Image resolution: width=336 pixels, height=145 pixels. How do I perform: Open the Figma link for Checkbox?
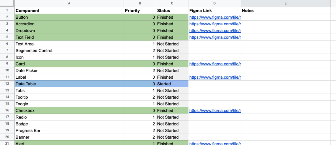pos(215,110)
